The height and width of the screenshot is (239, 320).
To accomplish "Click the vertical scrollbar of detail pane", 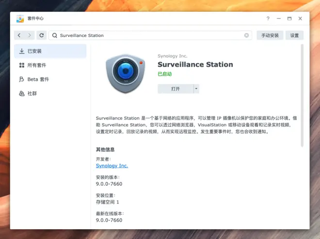I will pos(302,96).
